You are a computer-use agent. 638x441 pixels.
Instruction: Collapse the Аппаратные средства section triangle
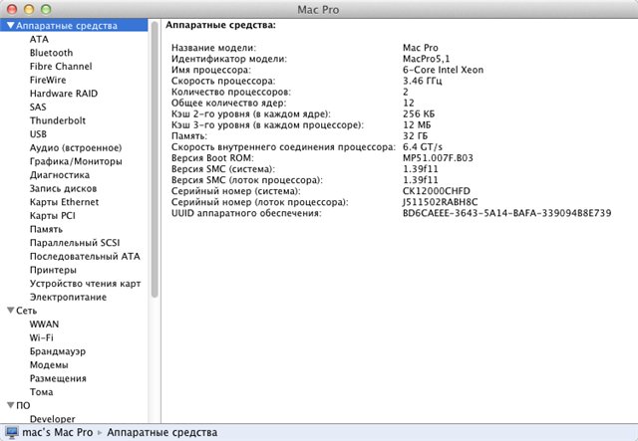point(11,25)
